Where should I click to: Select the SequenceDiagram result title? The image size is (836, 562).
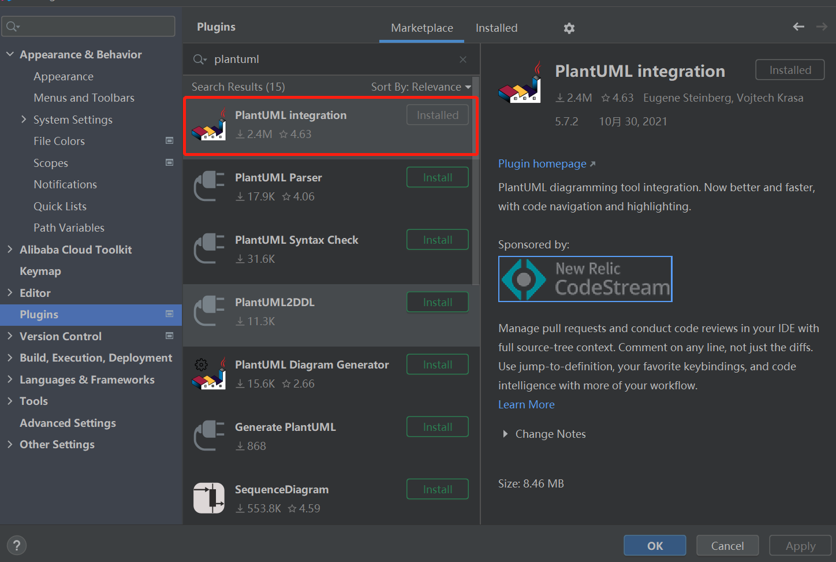282,489
